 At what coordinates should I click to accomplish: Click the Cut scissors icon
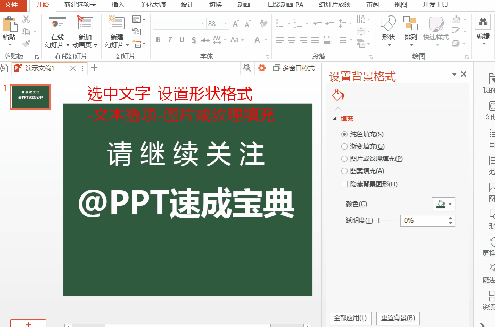pos(26,19)
